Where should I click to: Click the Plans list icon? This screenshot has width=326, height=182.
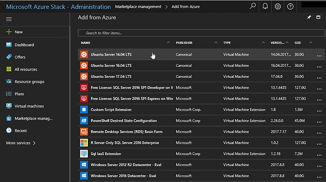click(x=9, y=94)
